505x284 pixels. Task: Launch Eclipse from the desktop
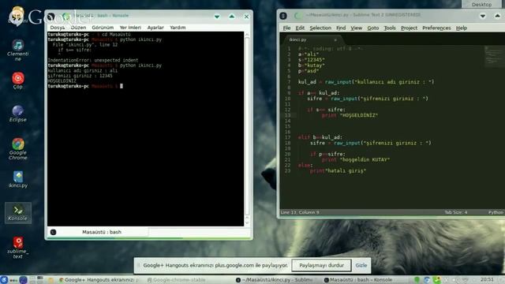[x=17, y=114]
